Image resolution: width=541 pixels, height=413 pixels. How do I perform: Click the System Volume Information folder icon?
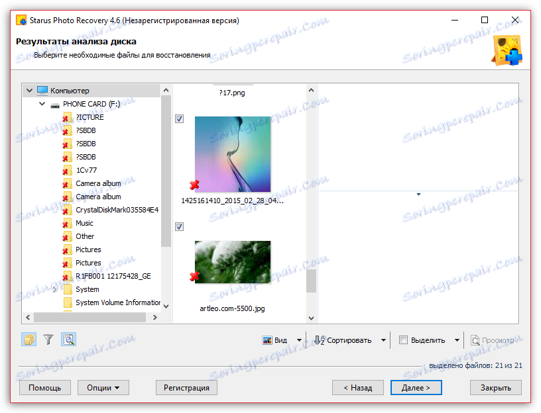click(68, 302)
